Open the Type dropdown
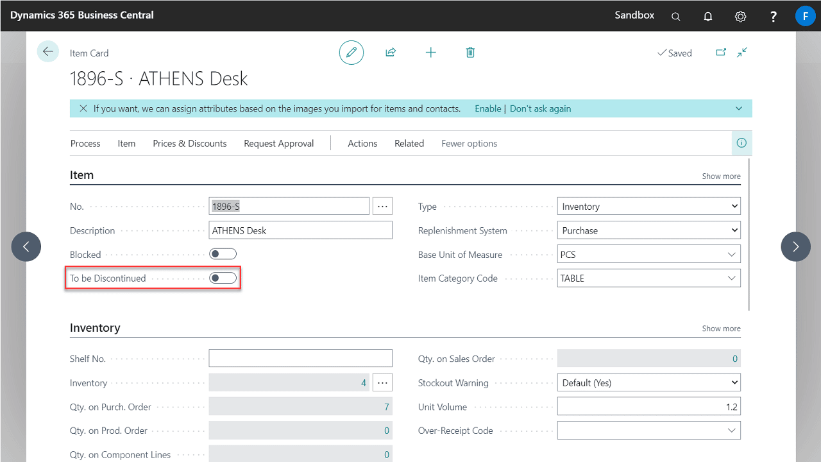Screen dimensions: 821x462 648,206
